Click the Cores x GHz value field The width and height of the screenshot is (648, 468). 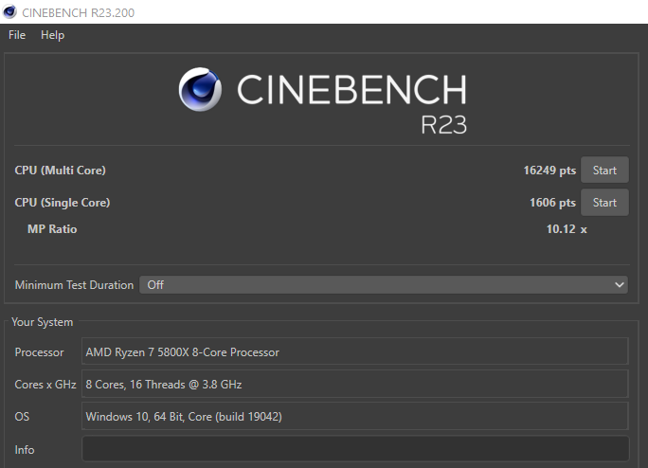355,384
